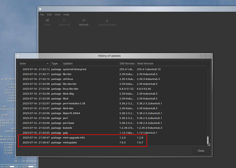Open the Edit menu
236x168 pixels.
tap(50, 15)
